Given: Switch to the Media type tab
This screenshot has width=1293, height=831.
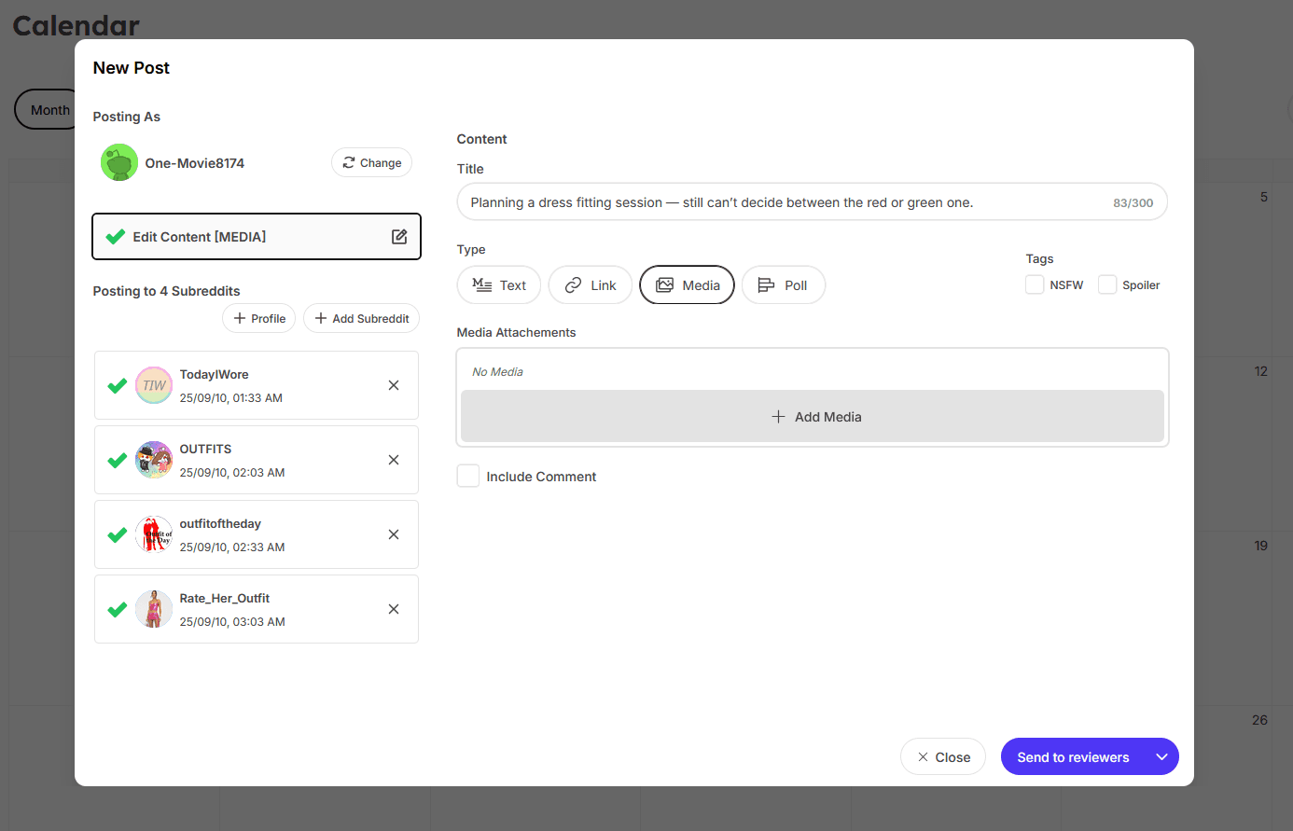Looking at the screenshot, I should [x=687, y=284].
